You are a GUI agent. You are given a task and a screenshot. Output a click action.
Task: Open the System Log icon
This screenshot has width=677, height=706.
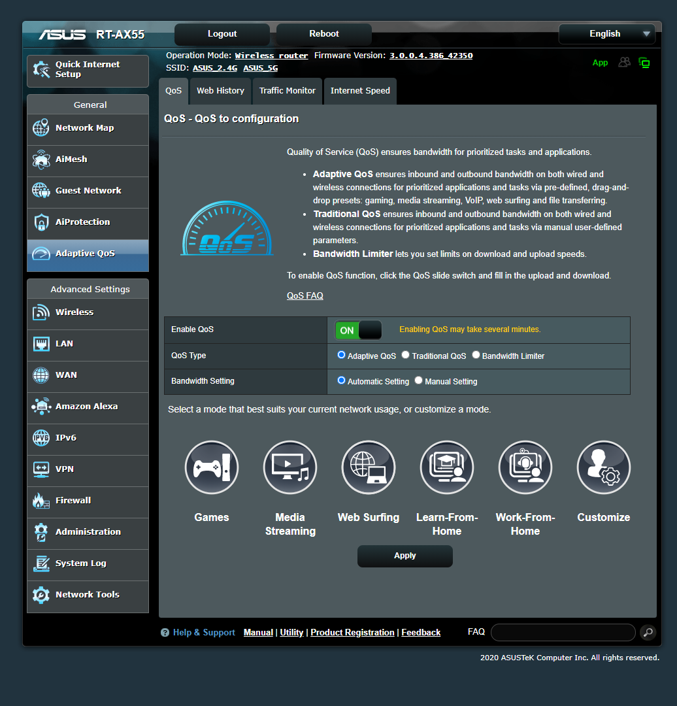click(41, 563)
